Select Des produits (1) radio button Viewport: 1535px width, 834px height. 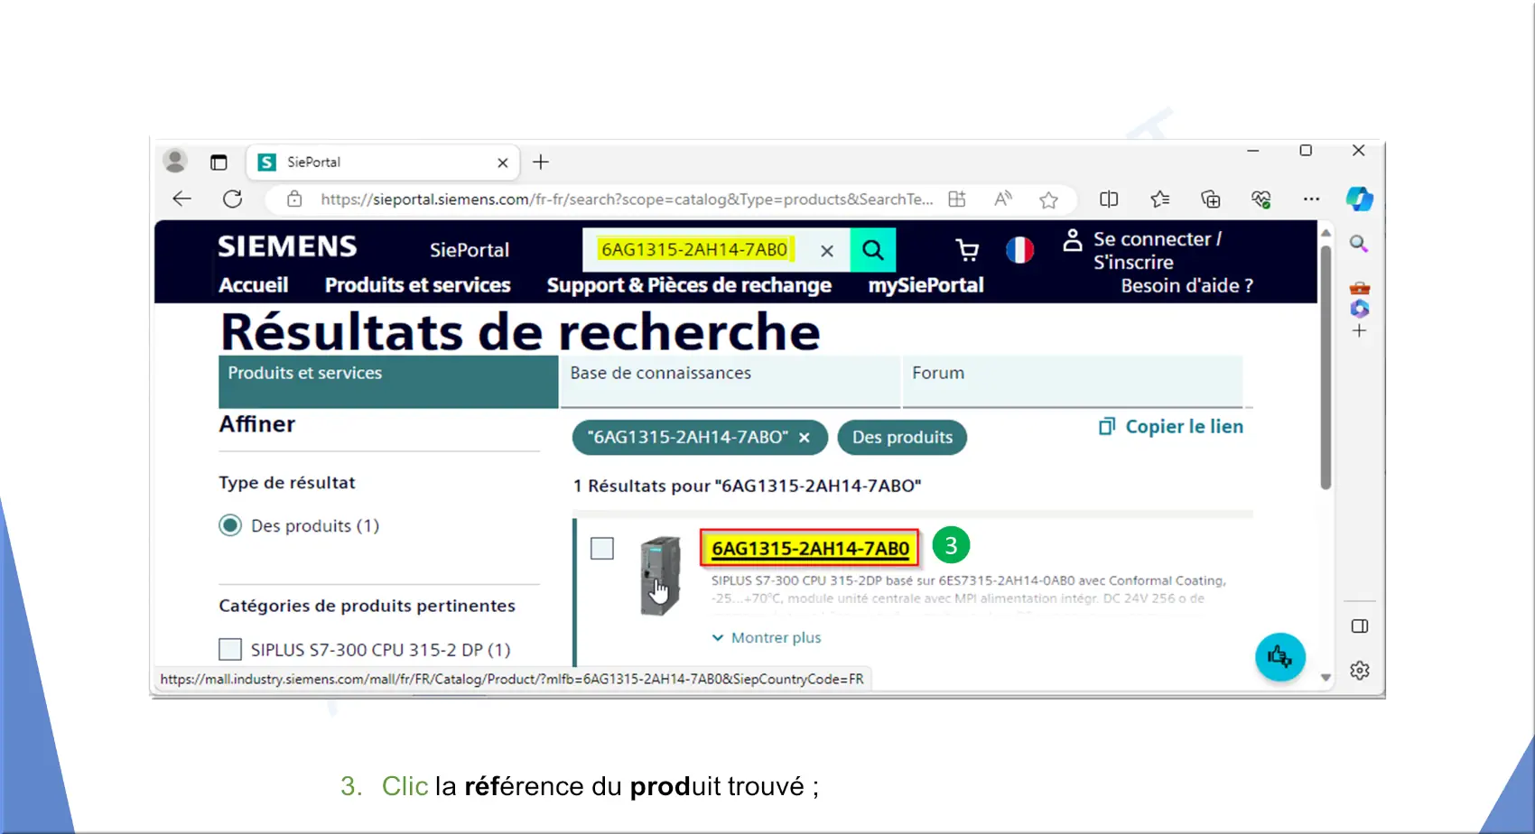[230, 525]
